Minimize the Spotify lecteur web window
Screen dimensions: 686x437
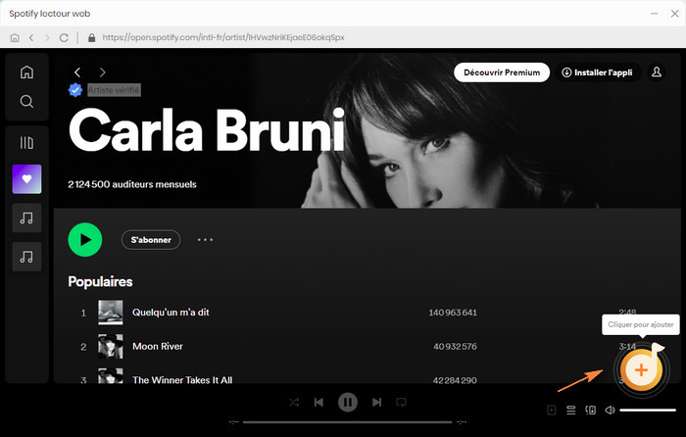(x=654, y=14)
